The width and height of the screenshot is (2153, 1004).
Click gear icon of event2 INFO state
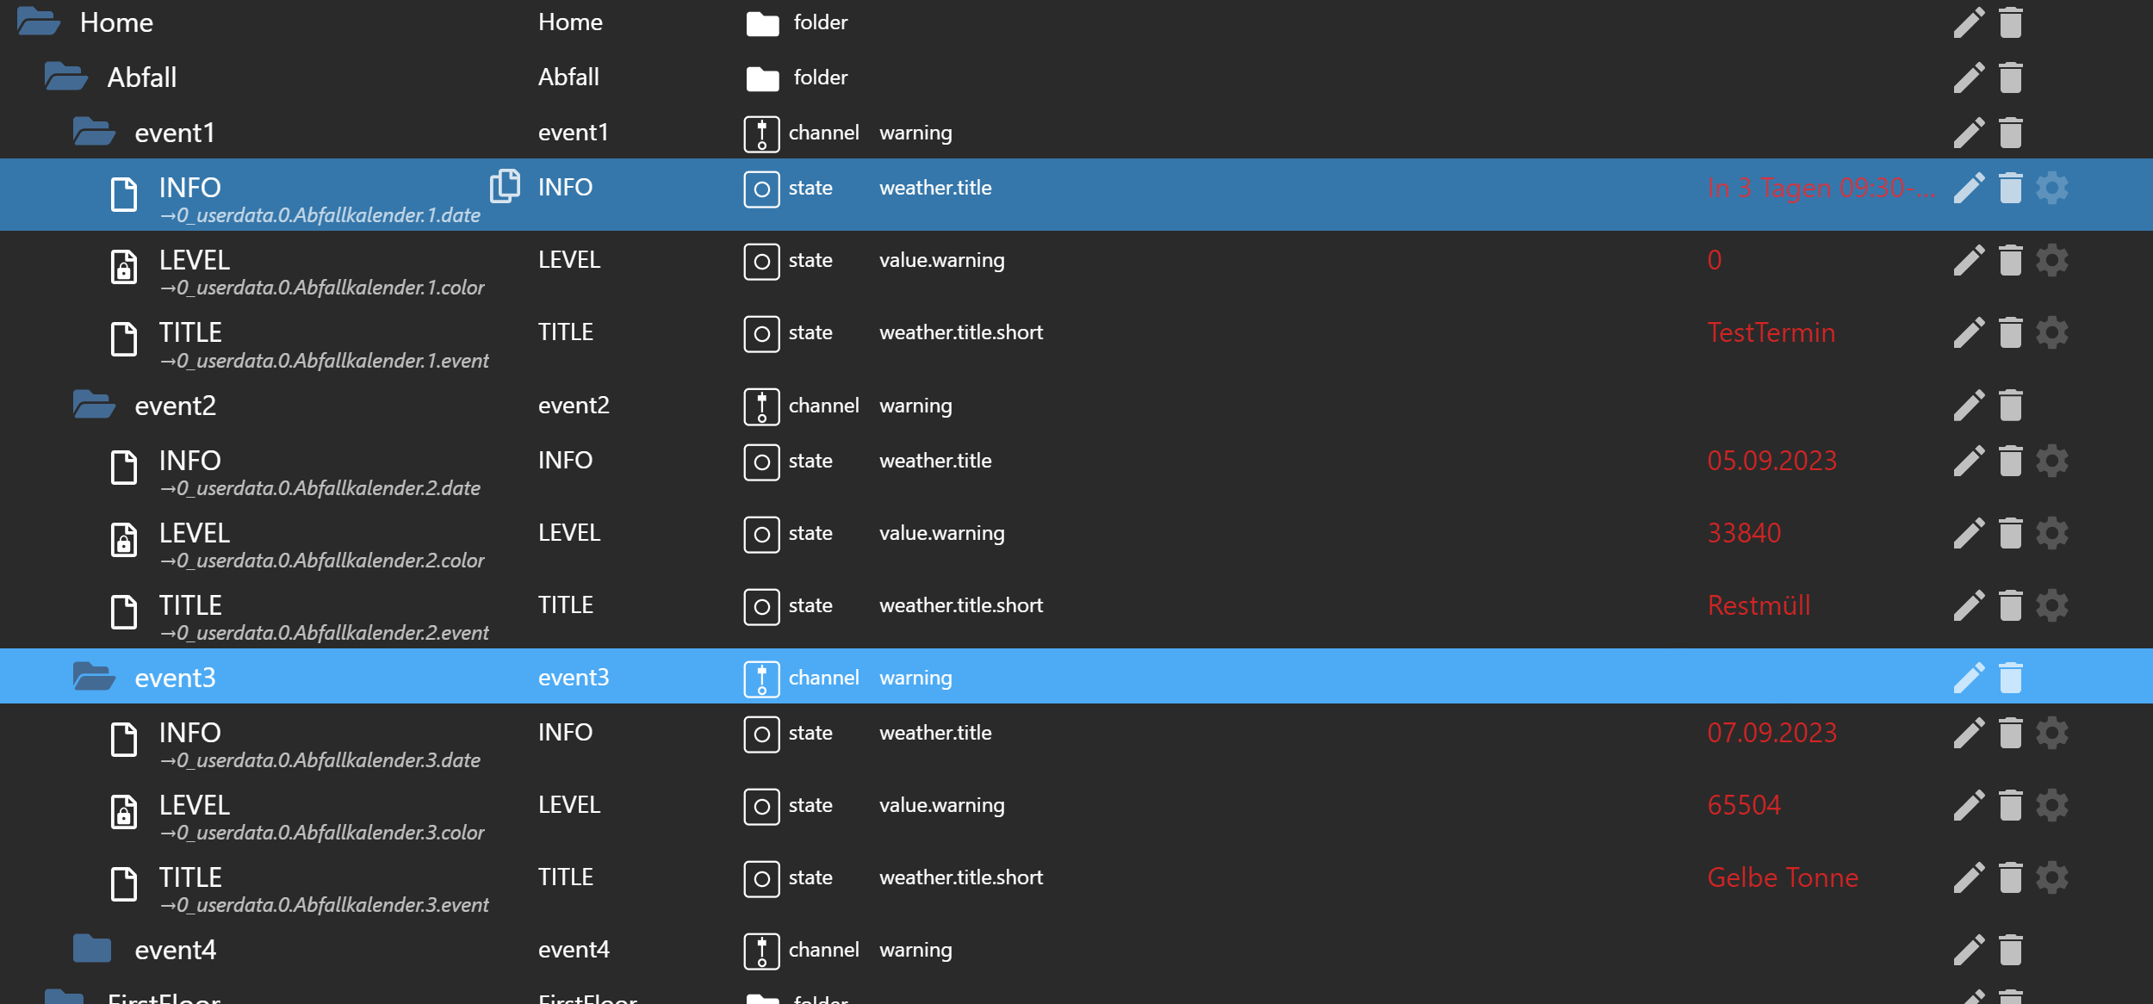click(x=2051, y=461)
